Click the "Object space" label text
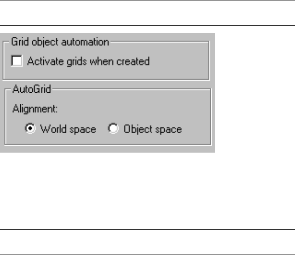The height and width of the screenshot is (255, 295). click(152, 129)
